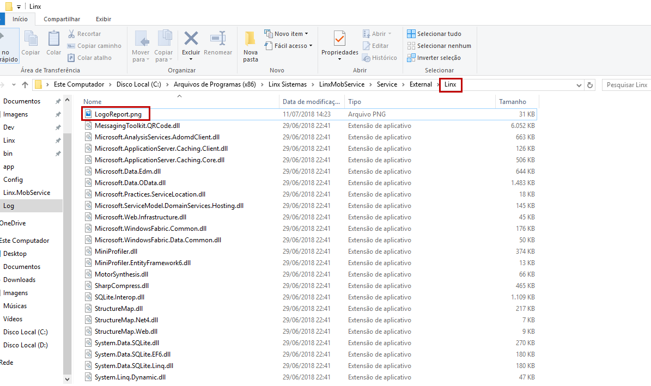This screenshot has width=651, height=386.
Task: Click Colar atalho option
Action: pyautogui.click(x=90, y=58)
